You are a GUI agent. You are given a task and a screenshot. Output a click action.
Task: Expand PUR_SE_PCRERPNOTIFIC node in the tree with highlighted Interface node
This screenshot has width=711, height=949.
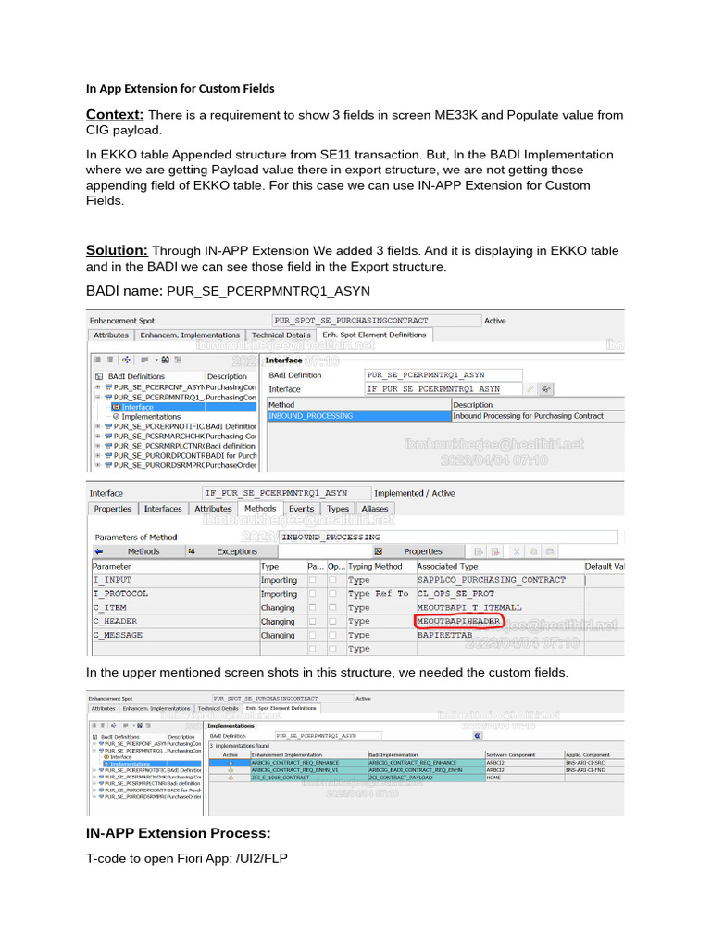[x=97, y=426]
